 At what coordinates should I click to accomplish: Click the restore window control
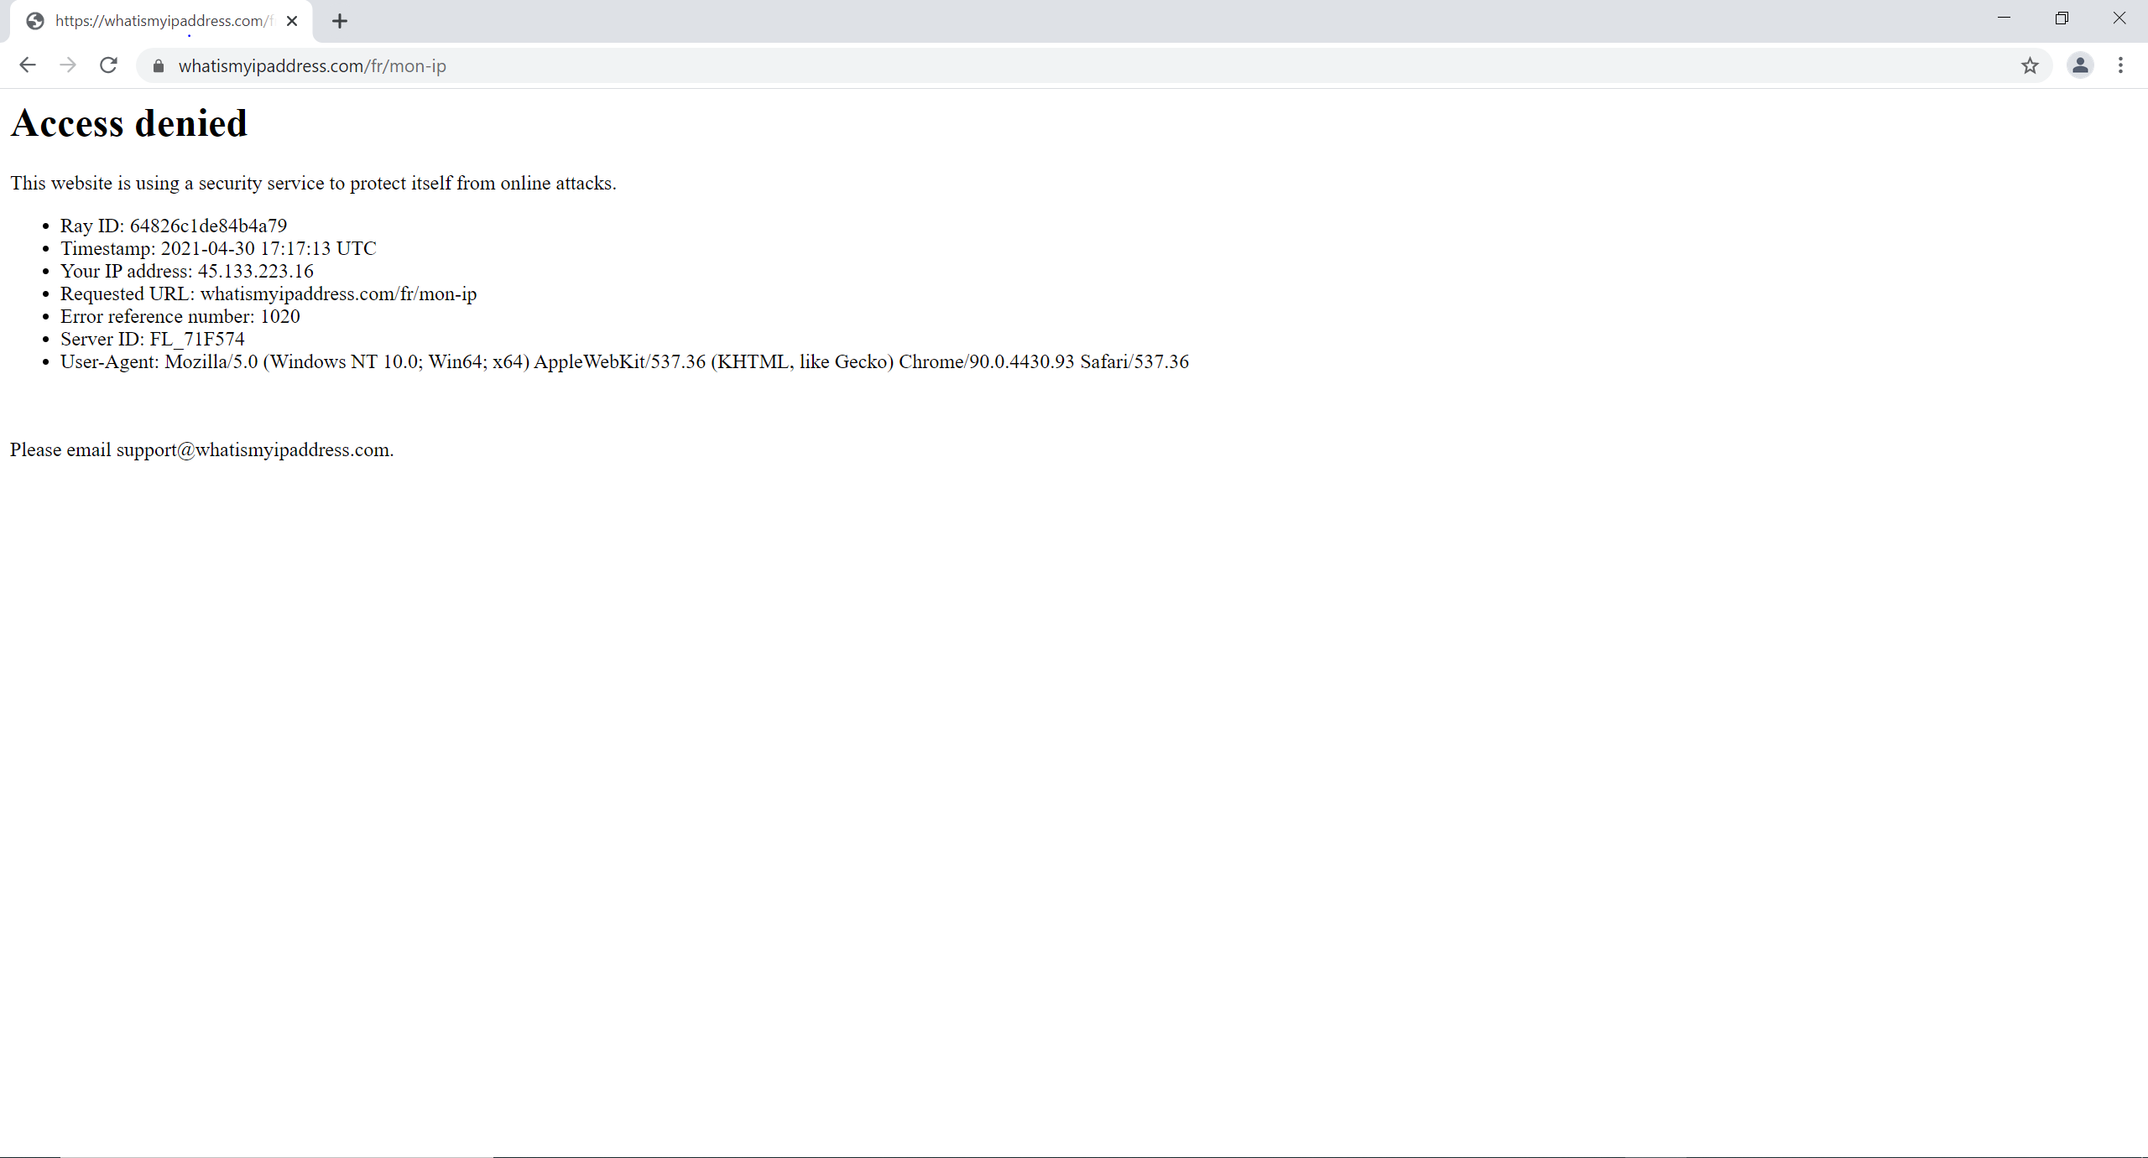coord(2062,18)
